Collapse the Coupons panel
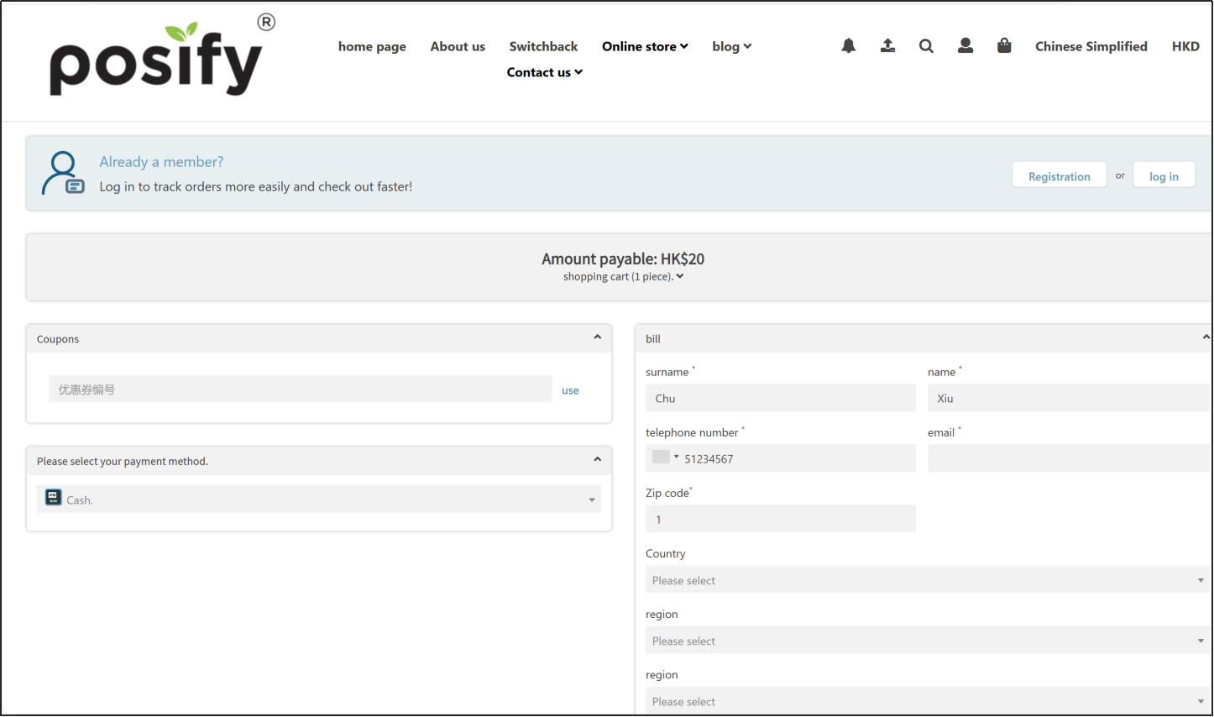 coord(597,338)
